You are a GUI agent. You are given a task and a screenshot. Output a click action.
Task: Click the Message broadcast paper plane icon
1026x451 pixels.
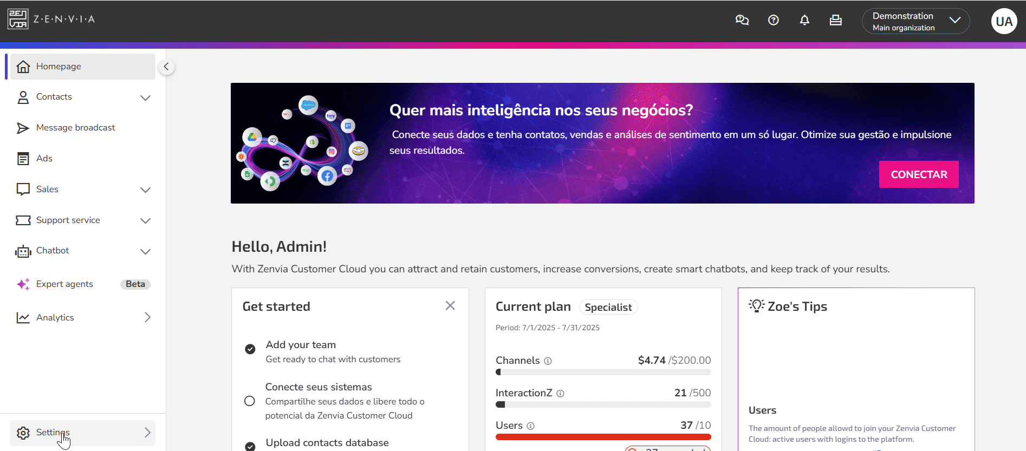point(23,128)
